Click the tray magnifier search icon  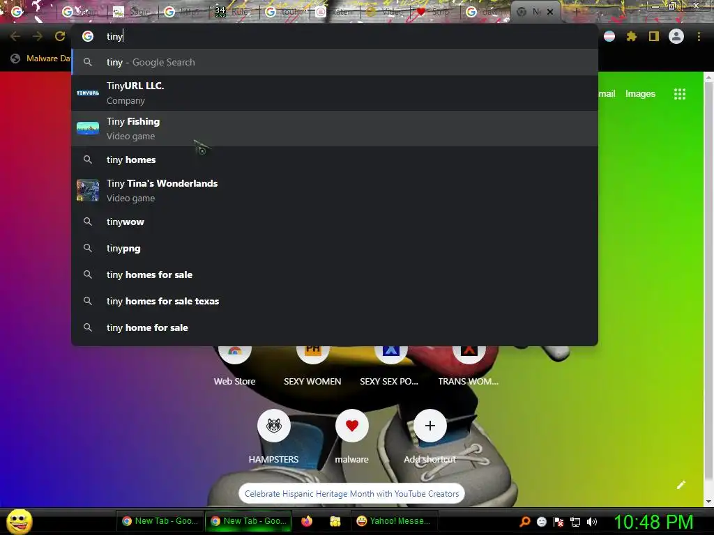pyautogui.click(x=524, y=521)
